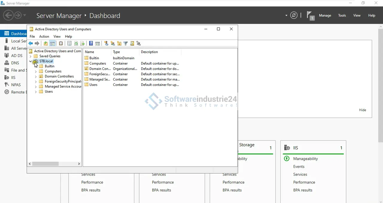
Task: Click the Up one level folder icon
Action: [45, 43]
